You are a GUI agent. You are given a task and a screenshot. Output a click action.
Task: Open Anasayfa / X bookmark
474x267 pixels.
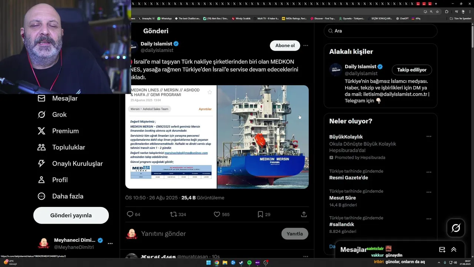(x=146, y=18)
